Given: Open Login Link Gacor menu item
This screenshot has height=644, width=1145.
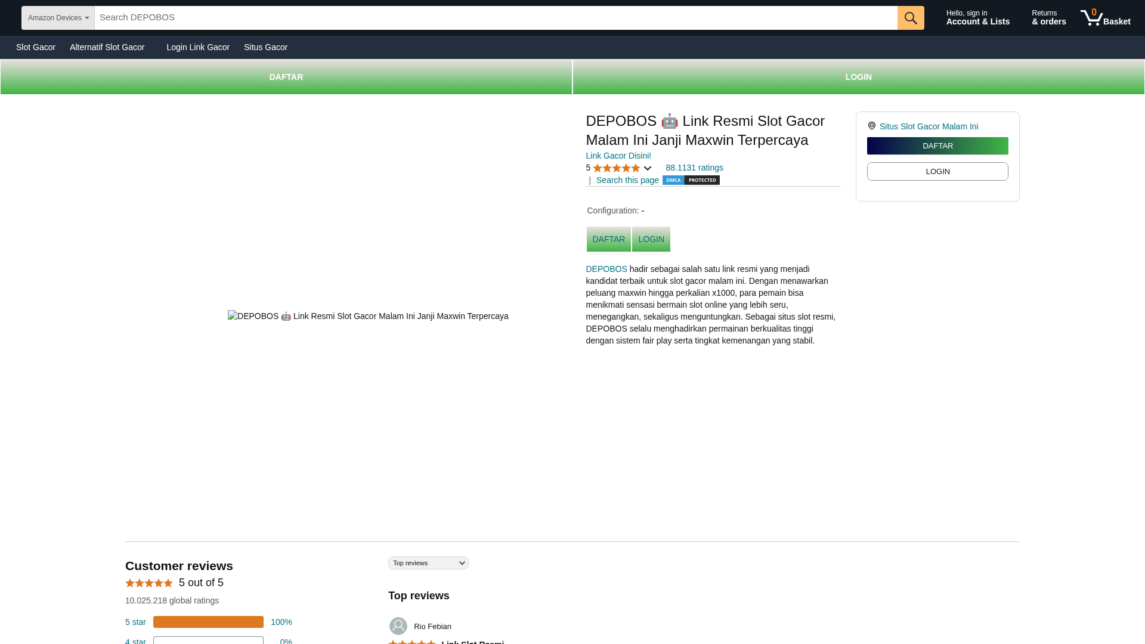Looking at the screenshot, I should 198,47.
